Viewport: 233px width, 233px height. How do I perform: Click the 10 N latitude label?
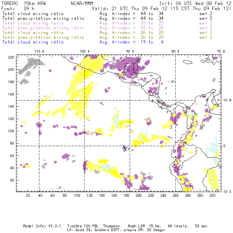(228, 100)
